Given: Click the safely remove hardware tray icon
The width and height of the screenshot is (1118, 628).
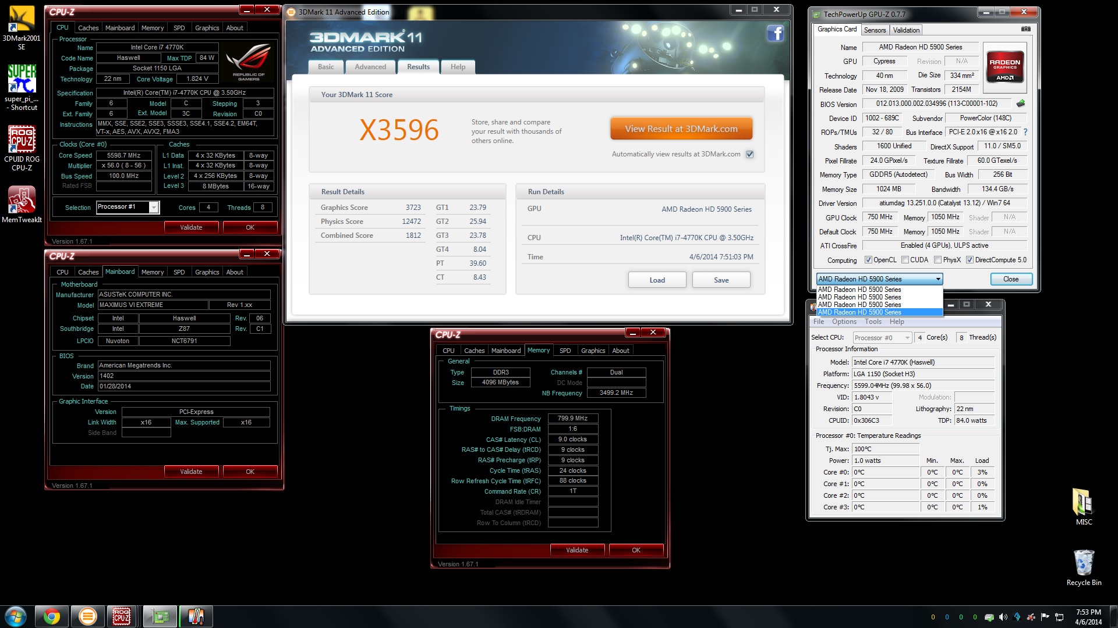Looking at the screenshot, I should point(989,617).
